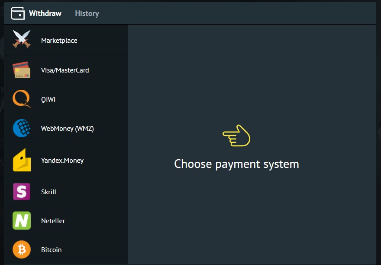This screenshot has width=381, height=265.
Task: Choose the Bitcoin text label
Action: (51, 249)
